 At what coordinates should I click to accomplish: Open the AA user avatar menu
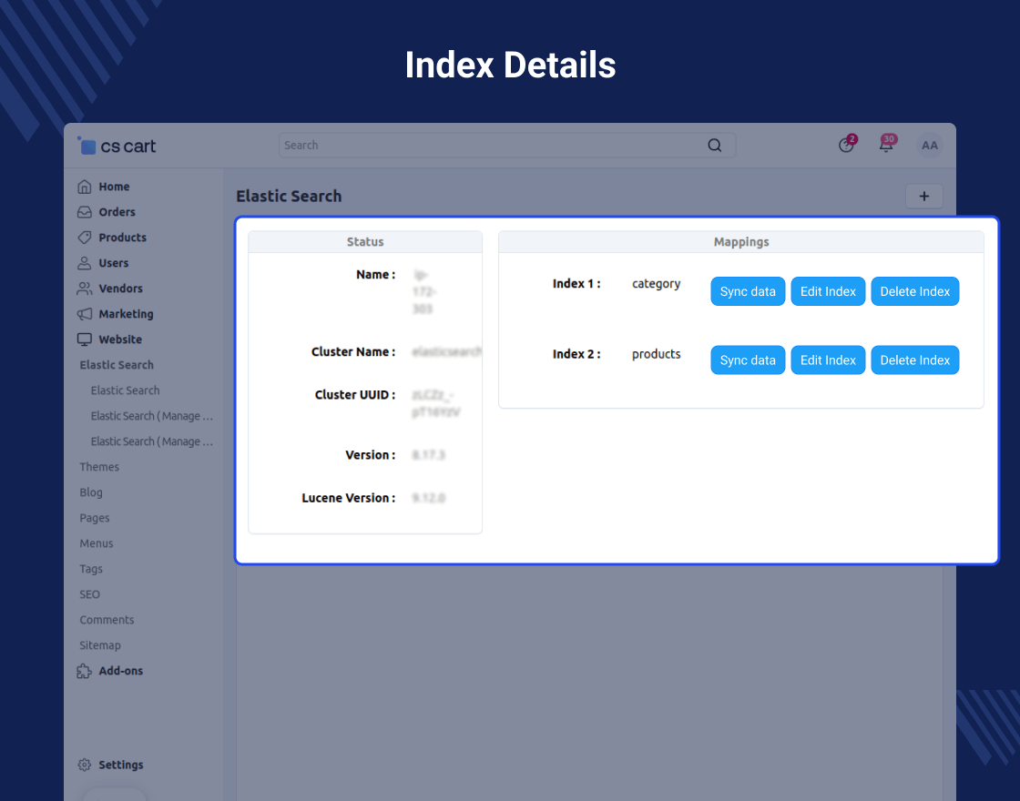929,146
